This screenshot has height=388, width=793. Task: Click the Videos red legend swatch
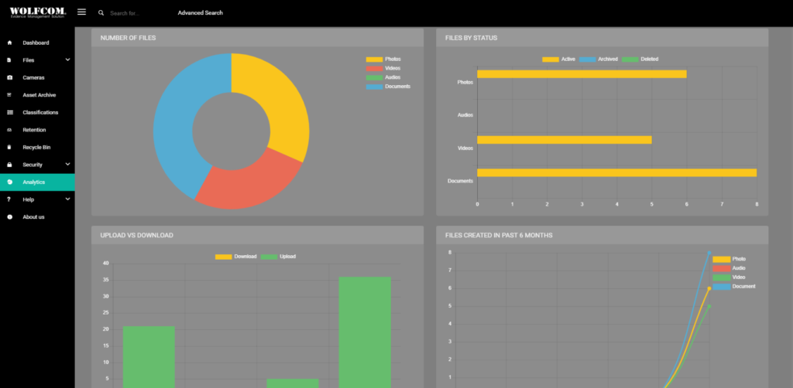tap(374, 68)
